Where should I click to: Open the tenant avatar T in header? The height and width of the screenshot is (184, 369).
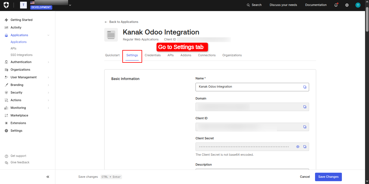coord(23,5)
